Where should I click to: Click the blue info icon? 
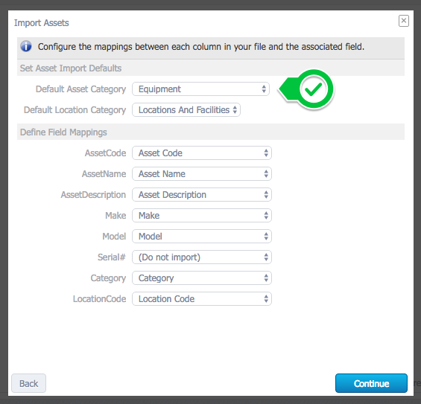click(x=26, y=46)
